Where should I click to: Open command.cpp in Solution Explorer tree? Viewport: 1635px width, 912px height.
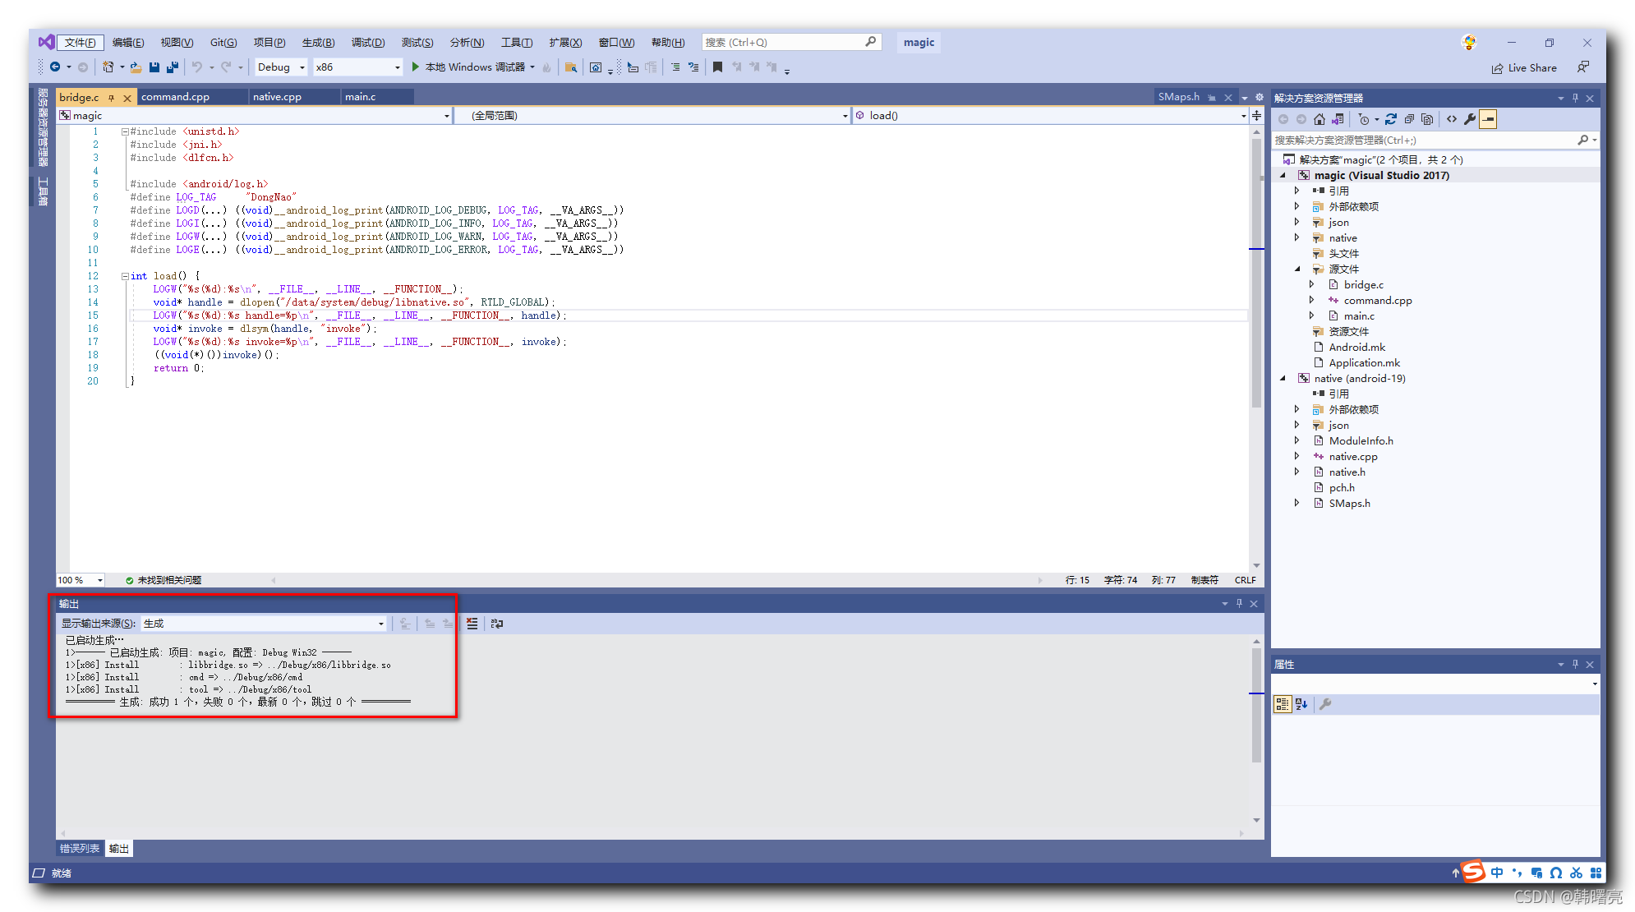coord(1377,301)
